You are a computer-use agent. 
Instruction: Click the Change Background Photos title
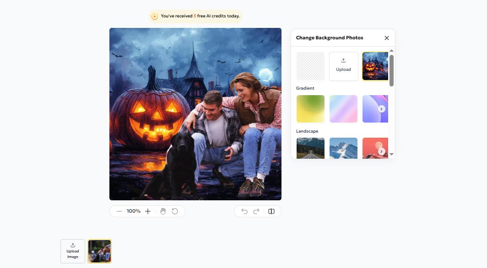(x=329, y=38)
